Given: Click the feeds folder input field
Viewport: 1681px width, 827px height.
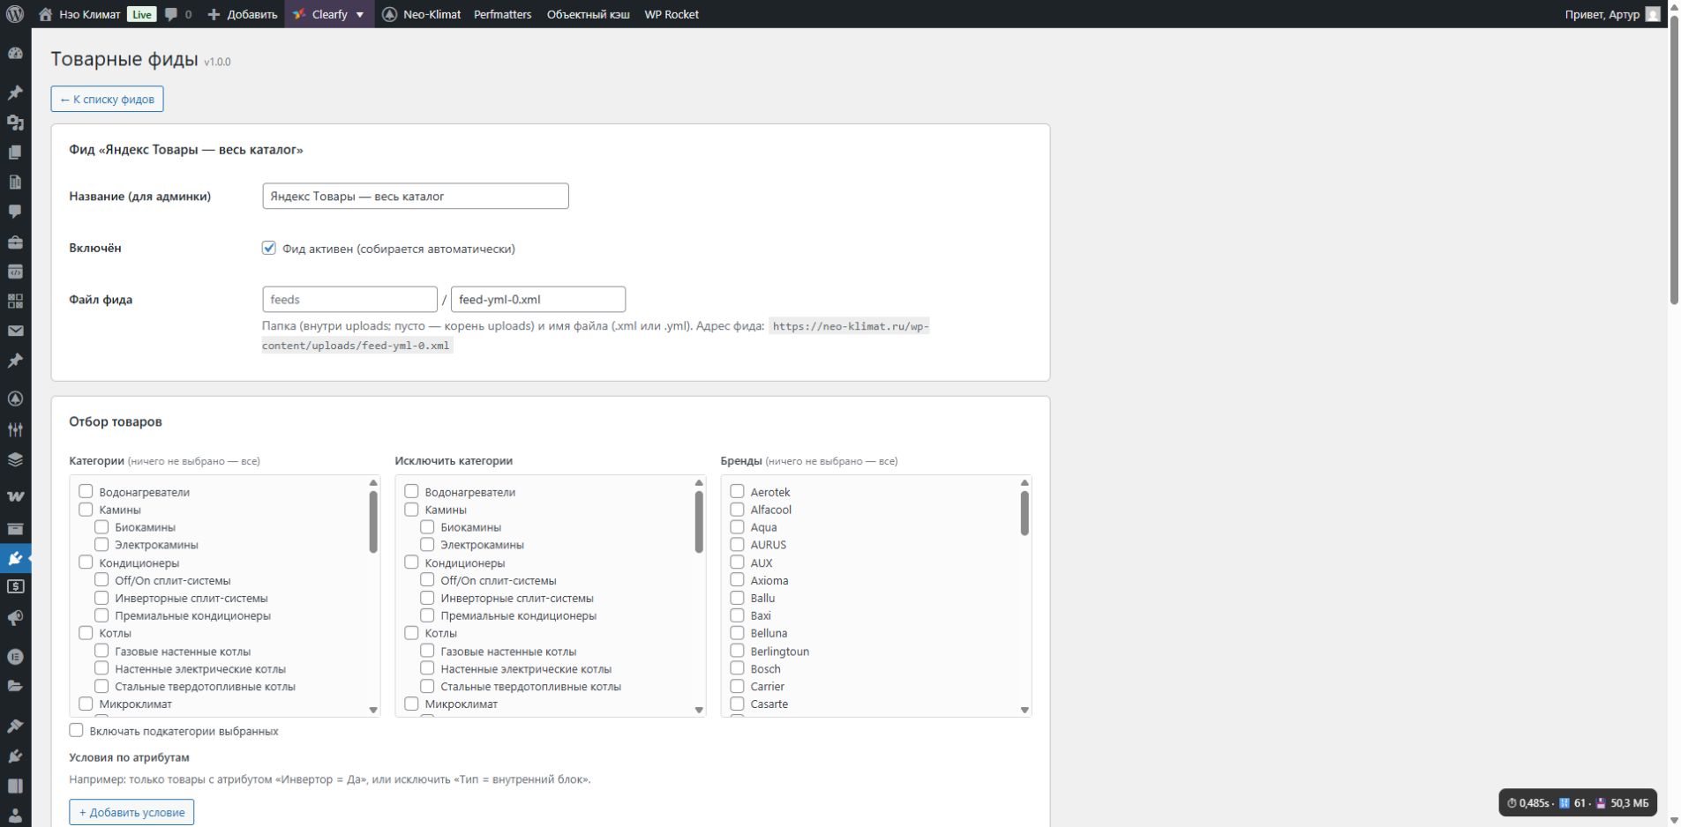Looking at the screenshot, I should point(349,299).
